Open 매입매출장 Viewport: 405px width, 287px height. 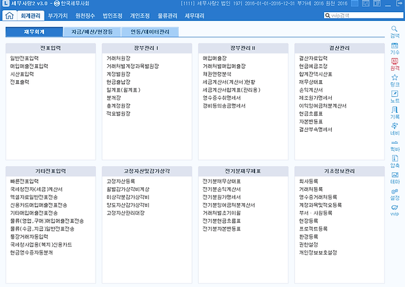pos(215,59)
